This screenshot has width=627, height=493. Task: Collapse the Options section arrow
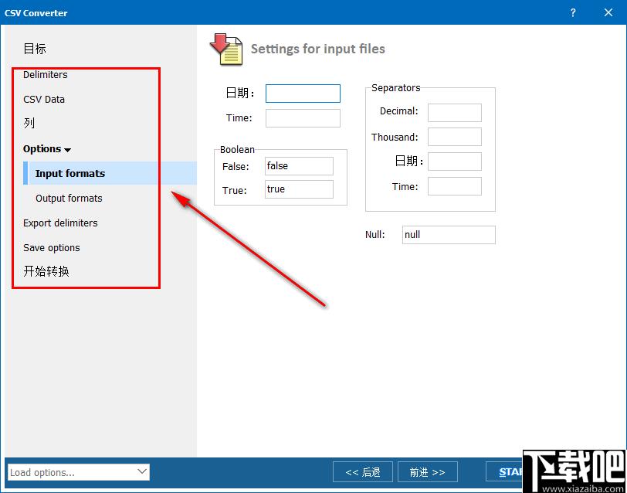point(68,150)
